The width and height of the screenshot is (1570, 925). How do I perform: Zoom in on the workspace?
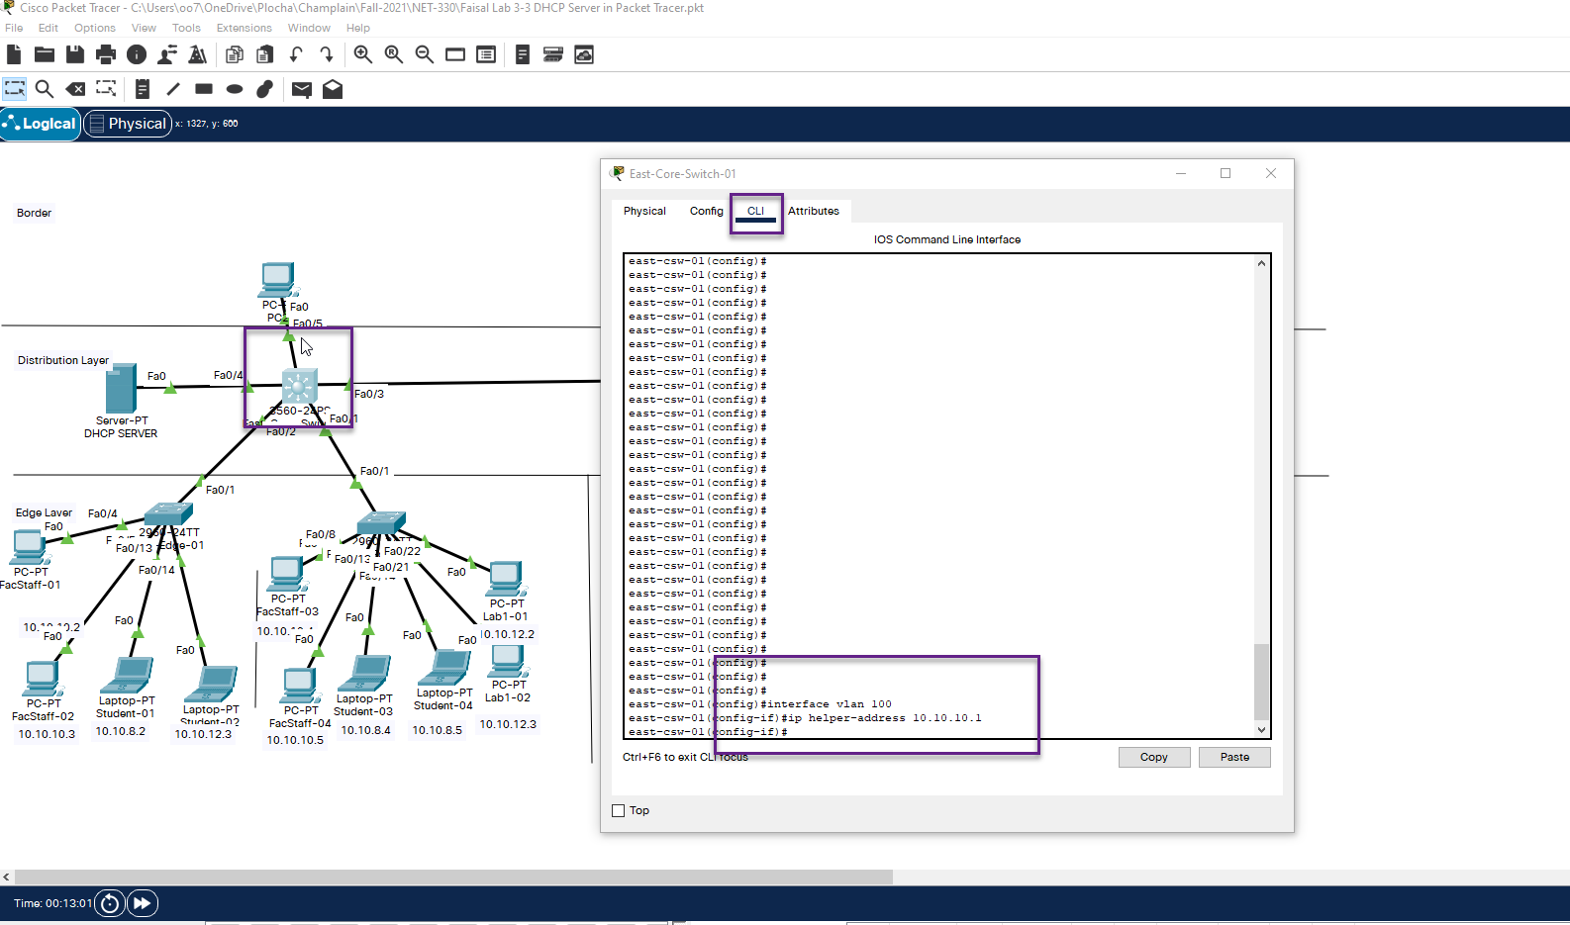tap(363, 54)
